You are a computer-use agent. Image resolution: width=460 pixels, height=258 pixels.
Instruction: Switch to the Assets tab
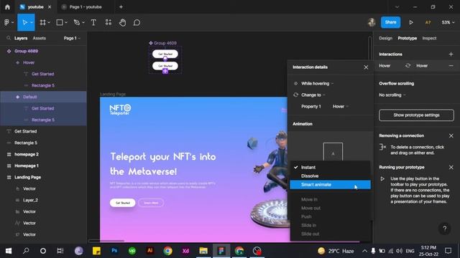[40, 38]
